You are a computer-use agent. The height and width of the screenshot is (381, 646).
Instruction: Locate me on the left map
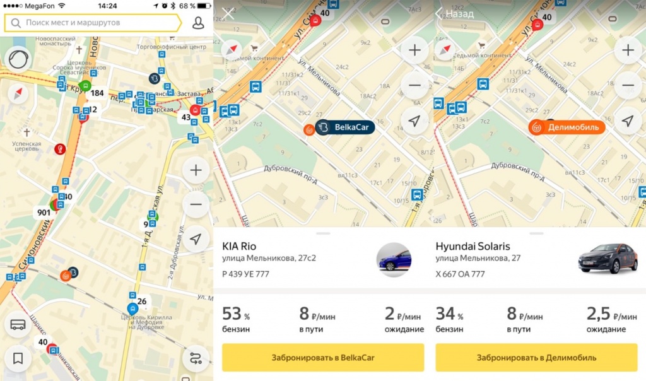coord(196,238)
